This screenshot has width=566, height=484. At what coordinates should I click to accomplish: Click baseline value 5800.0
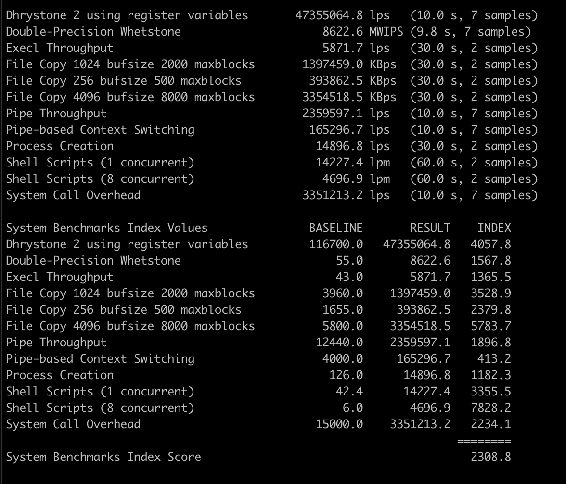tap(343, 326)
